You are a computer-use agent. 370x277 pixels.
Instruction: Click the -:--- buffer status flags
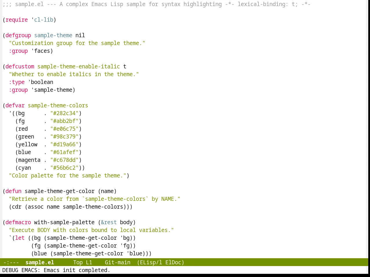pyautogui.click(x=11, y=262)
